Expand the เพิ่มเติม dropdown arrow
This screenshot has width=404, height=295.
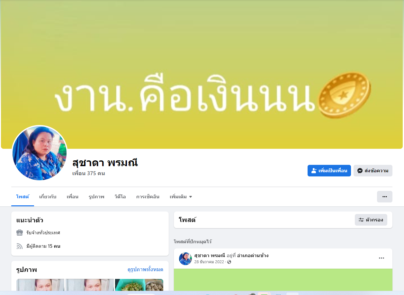191,197
